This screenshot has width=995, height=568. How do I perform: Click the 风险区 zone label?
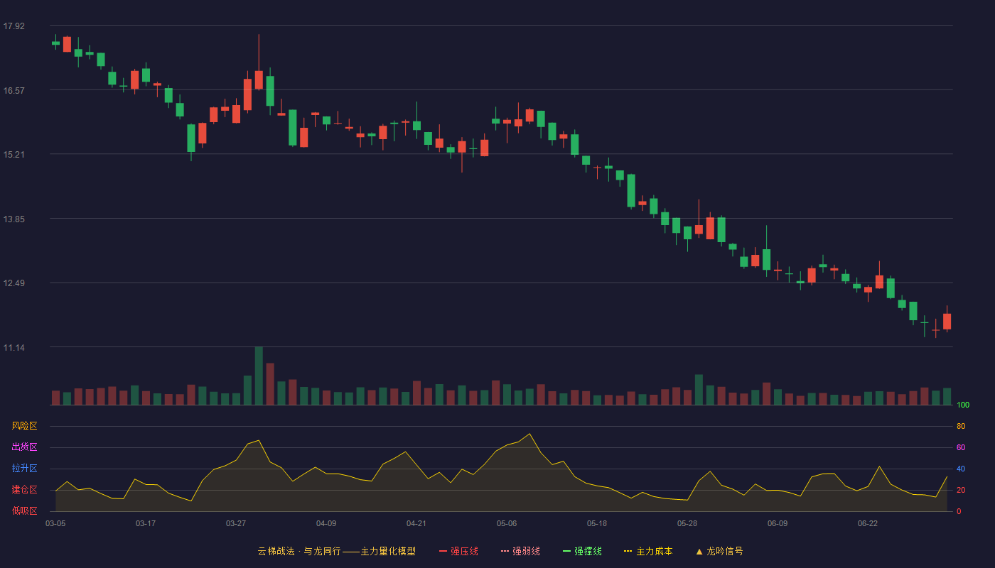pos(24,426)
